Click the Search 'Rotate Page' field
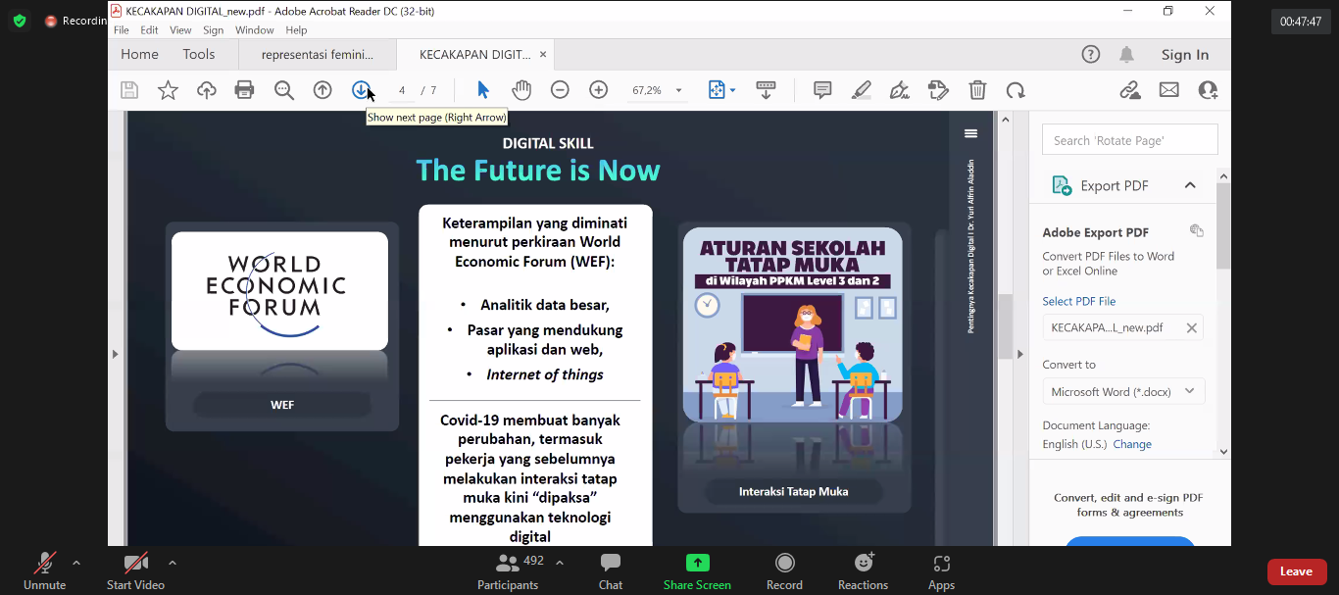Viewport: 1339px width, 595px height. [x=1129, y=140]
